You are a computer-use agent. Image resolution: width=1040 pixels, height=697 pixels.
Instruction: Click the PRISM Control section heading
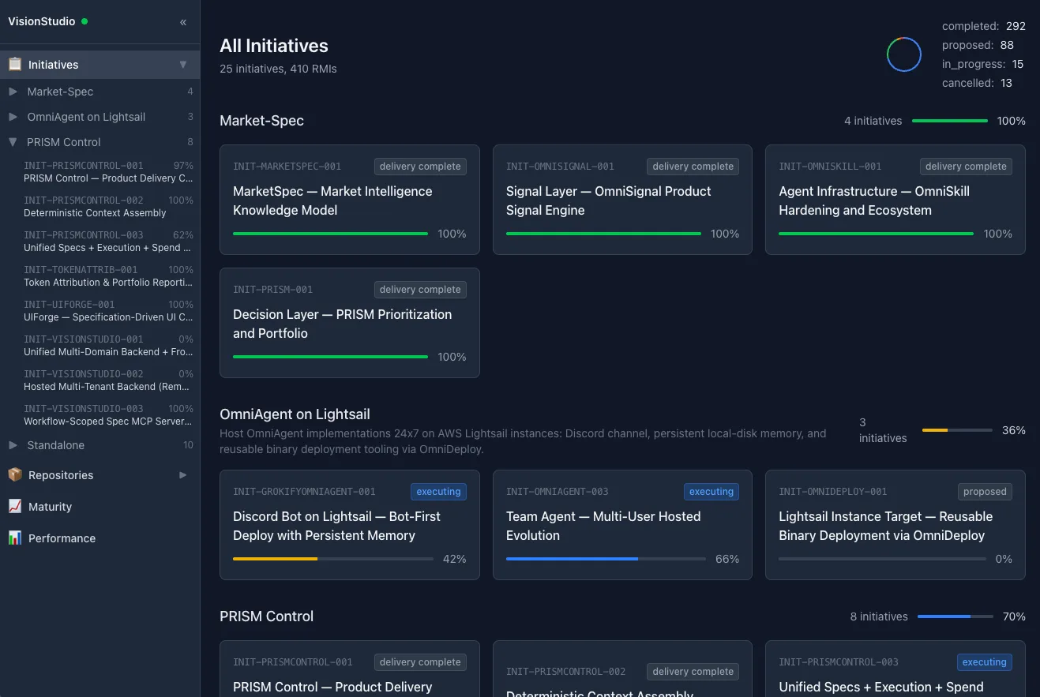(266, 616)
